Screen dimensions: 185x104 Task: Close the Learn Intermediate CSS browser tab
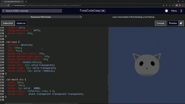22,2
